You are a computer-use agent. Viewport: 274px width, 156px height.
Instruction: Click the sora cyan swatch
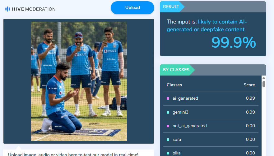(168, 140)
